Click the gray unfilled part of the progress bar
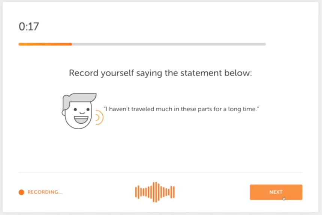322x215 pixels. click(x=169, y=44)
